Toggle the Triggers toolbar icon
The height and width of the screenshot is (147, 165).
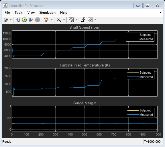tap(83, 20)
